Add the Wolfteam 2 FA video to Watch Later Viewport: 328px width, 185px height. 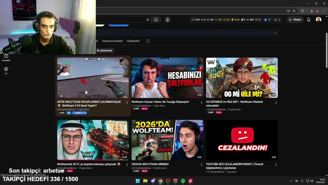(125, 61)
